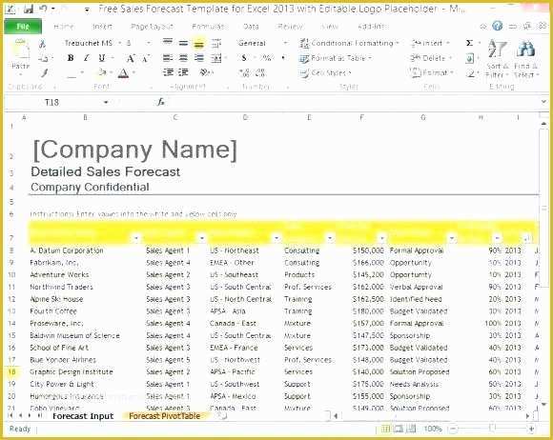Activate the Format Painter brush
Viewport: 553px width, 440px height.
[x=44, y=73]
